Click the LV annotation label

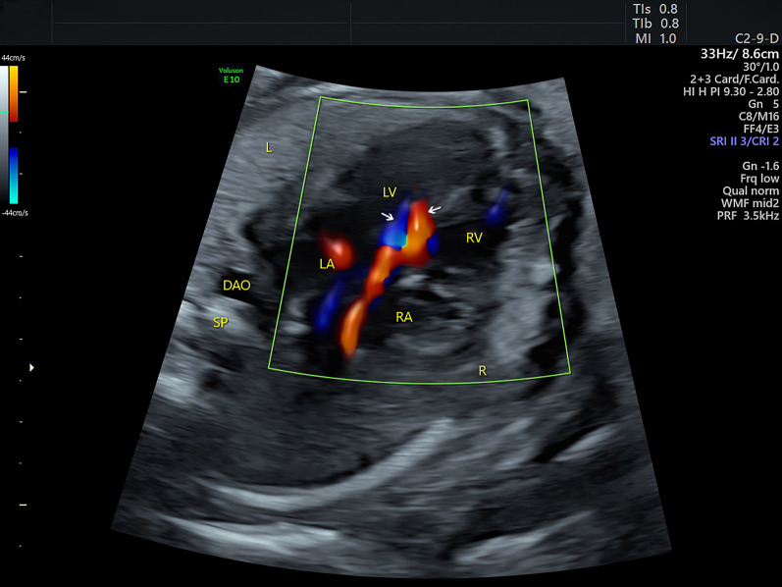coord(390,192)
